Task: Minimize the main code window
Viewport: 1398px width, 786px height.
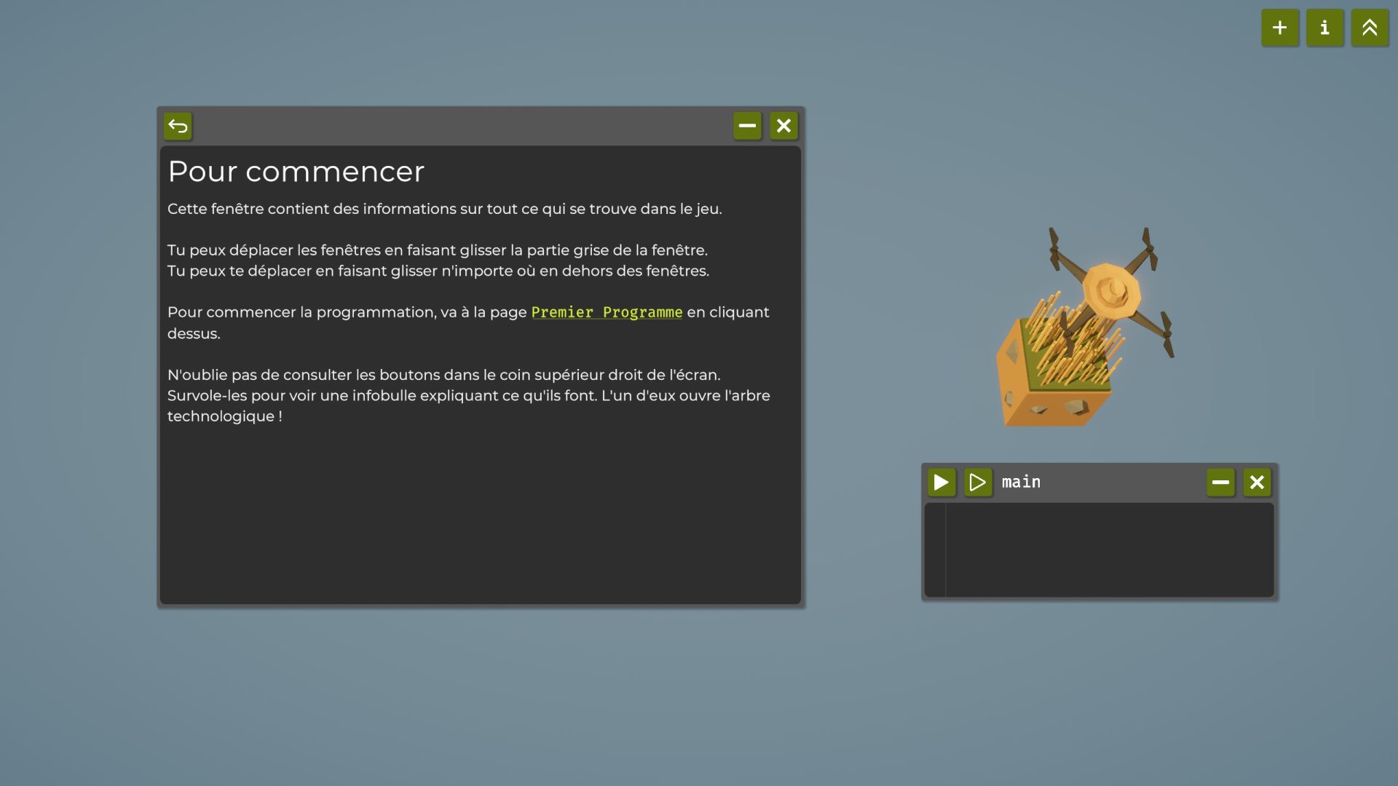Action: [1220, 482]
